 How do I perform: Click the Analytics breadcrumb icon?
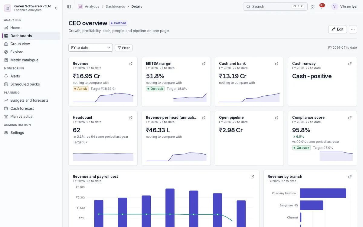click(x=80, y=6)
